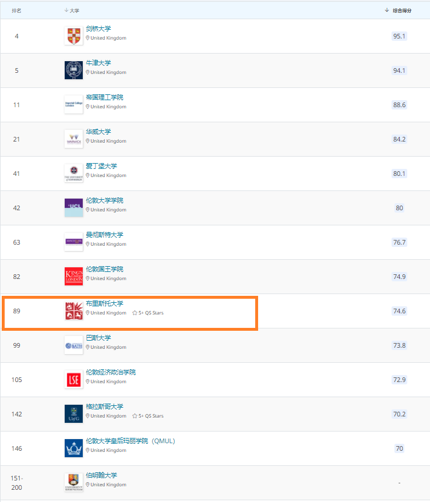Click the Warwick university logo

73,139
